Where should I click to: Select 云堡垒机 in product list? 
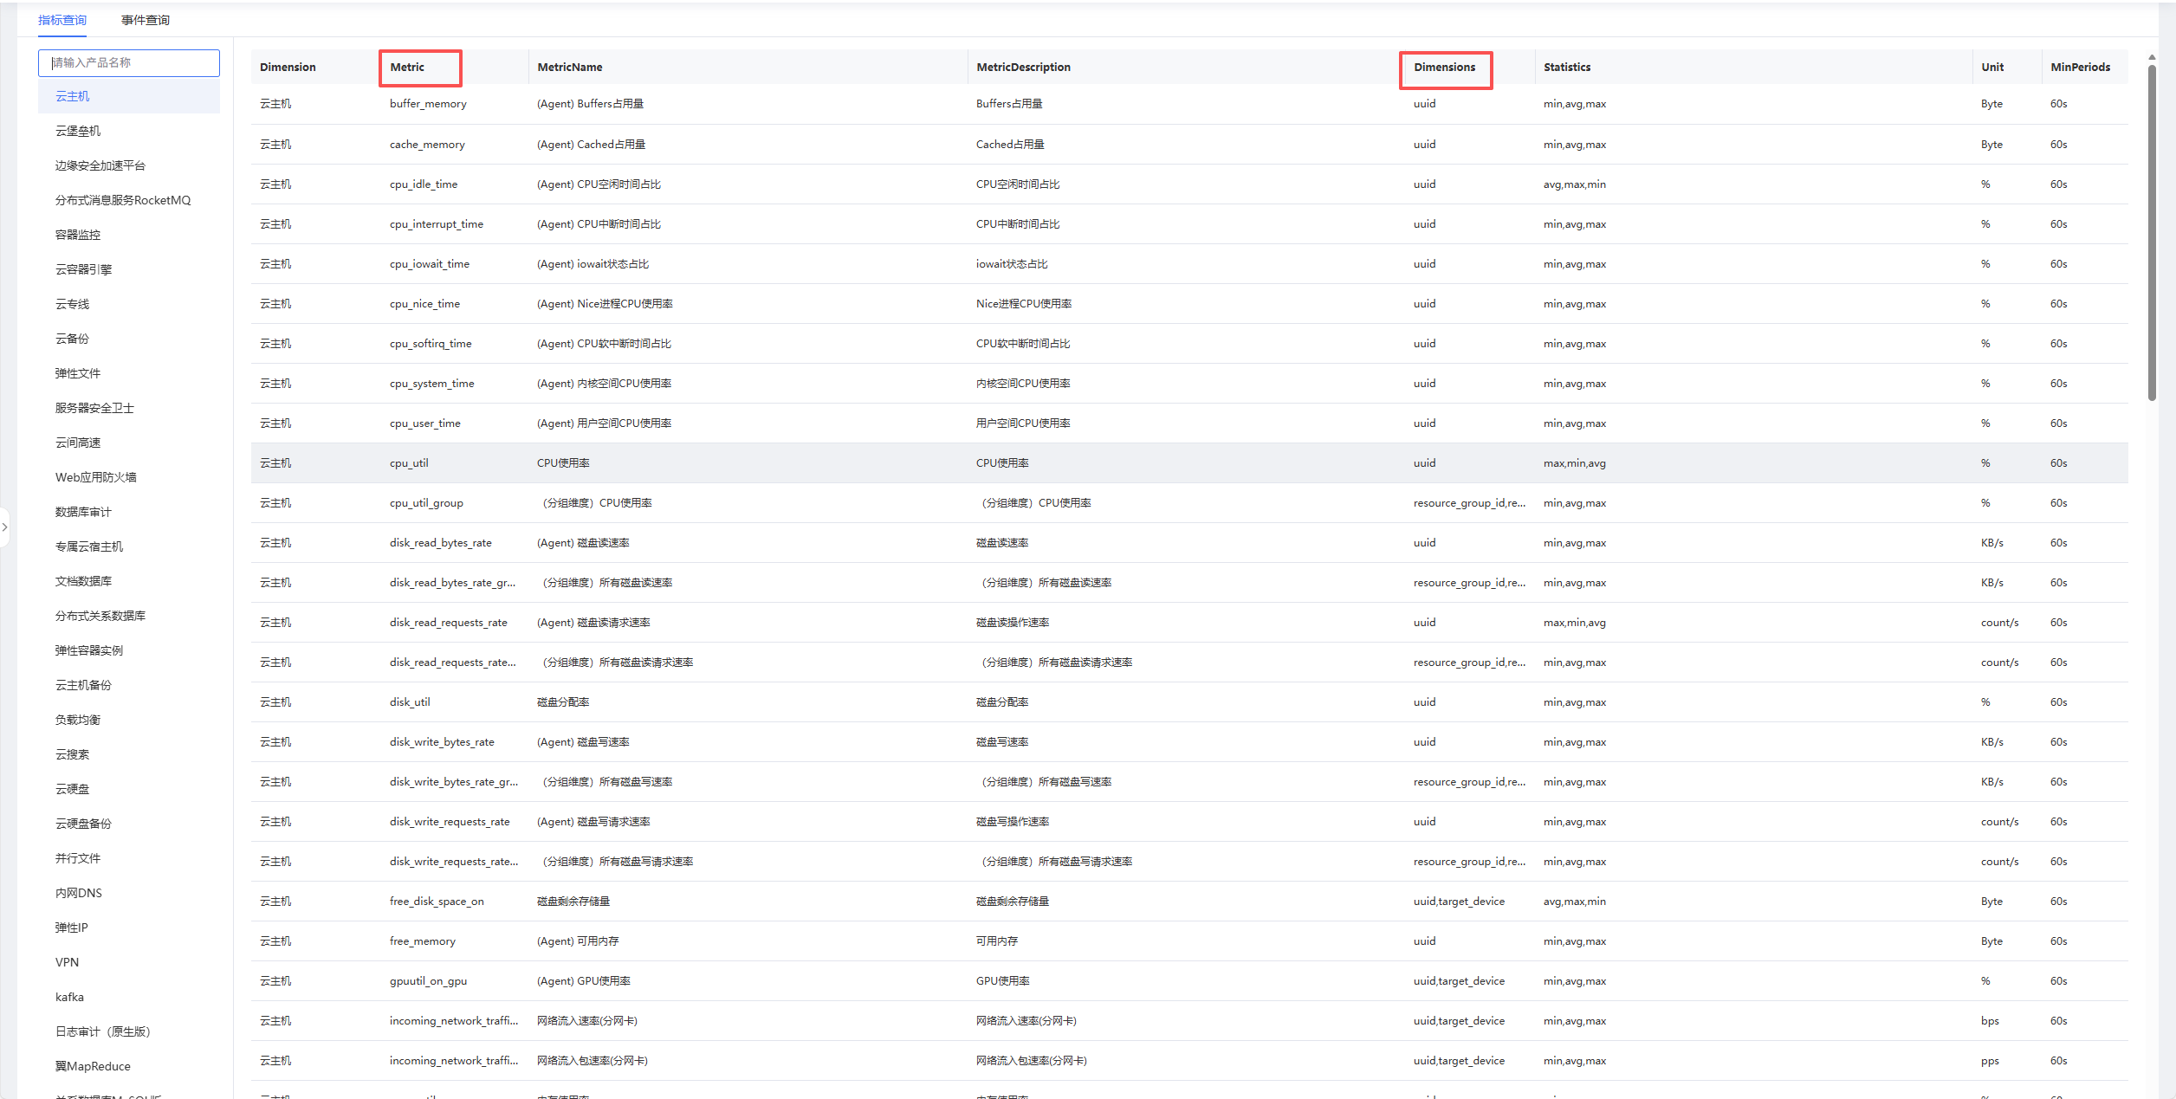pos(78,131)
